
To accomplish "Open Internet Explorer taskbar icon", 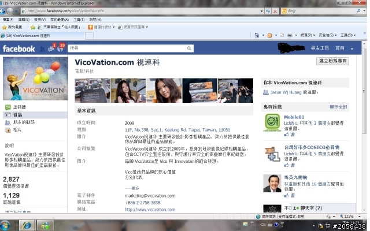I will click(27, 226).
